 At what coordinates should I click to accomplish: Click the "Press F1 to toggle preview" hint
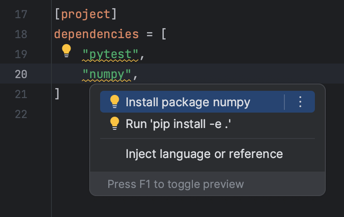176,184
